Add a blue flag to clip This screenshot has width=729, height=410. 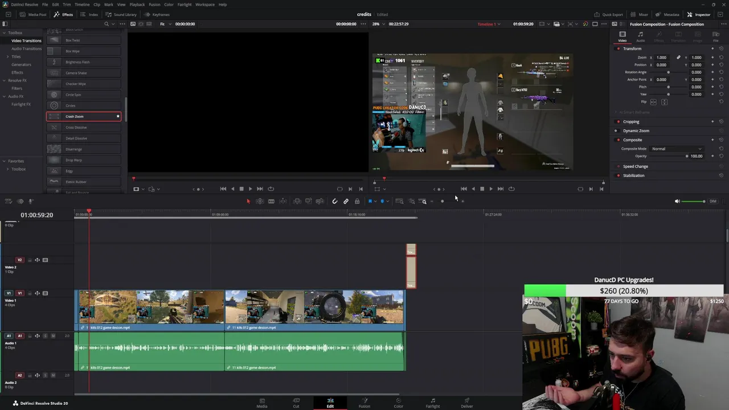point(370,201)
